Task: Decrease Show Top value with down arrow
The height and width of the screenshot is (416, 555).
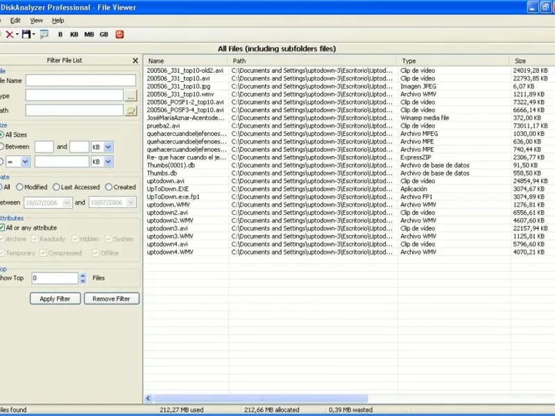Action: [x=83, y=281]
